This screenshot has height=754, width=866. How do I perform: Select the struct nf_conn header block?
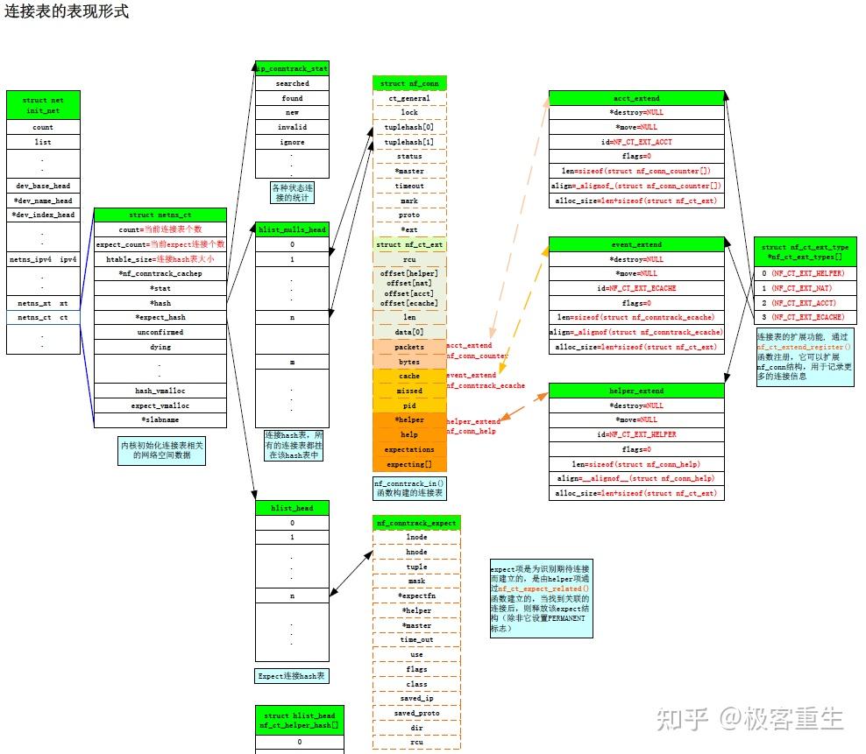click(408, 82)
